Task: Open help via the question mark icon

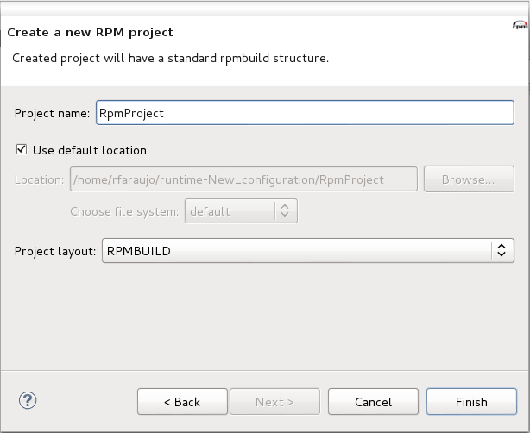Action: point(28,400)
